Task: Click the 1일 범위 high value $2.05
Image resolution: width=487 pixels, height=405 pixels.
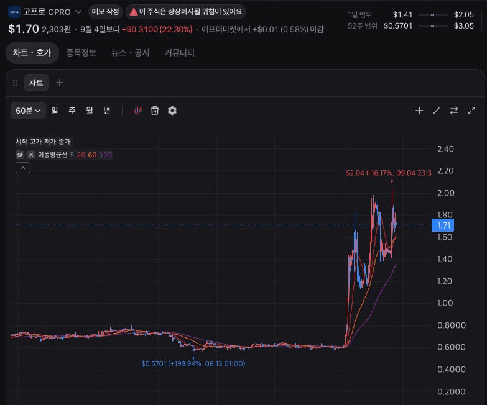Action: click(464, 14)
